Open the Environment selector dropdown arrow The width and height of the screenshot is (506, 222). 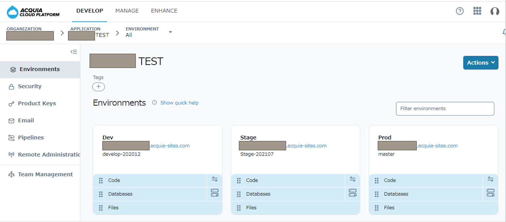coord(170,32)
